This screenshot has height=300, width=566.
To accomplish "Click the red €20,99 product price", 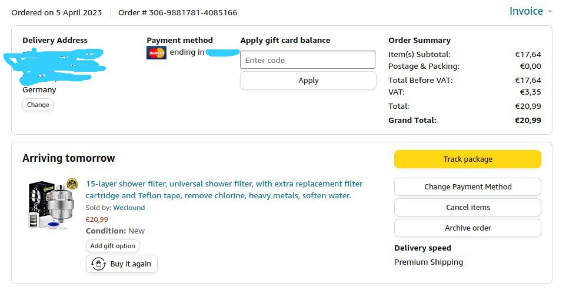I will (97, 219).
